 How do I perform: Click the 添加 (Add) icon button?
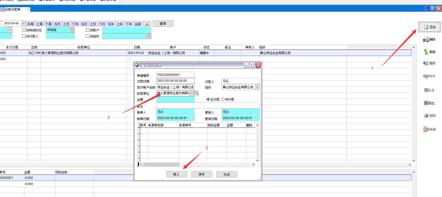[426, 27]
